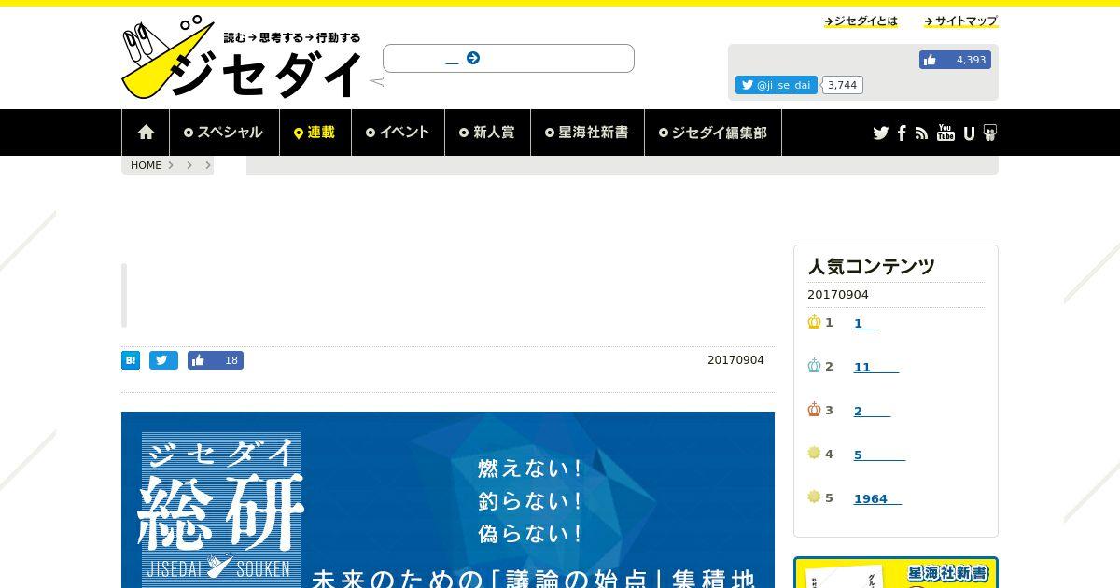Click the bronze crown icon for rank 3

coord(814,410)
